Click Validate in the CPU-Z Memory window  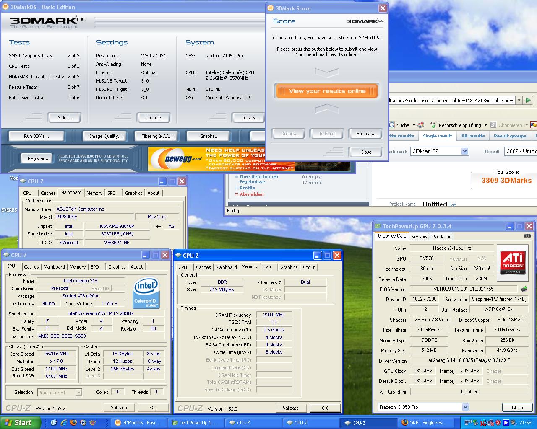pyautogui.click(x=291, y=408)
